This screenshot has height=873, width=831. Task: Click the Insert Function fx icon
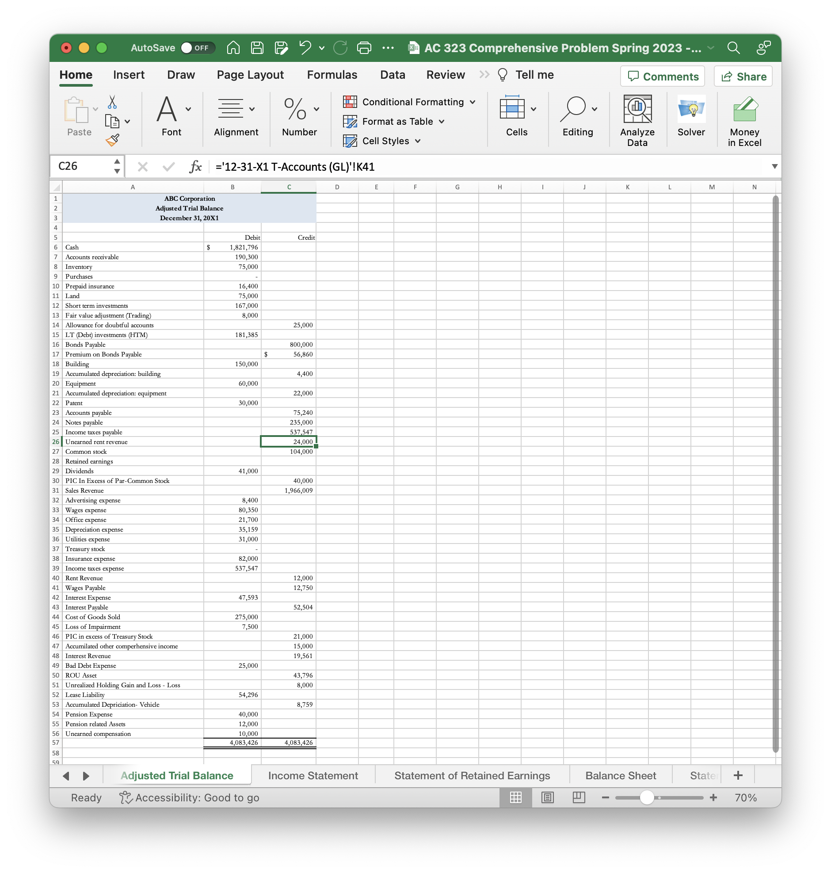pos(195,167)
